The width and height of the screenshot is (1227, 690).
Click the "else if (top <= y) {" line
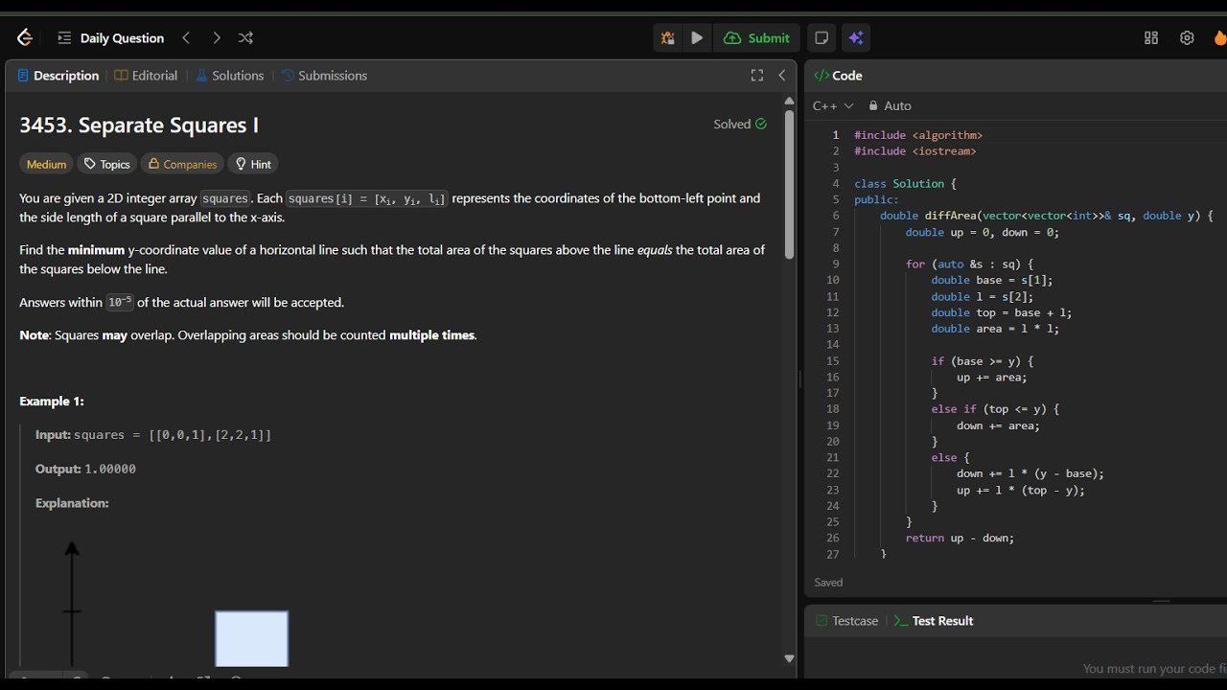(x=995, y=409)
